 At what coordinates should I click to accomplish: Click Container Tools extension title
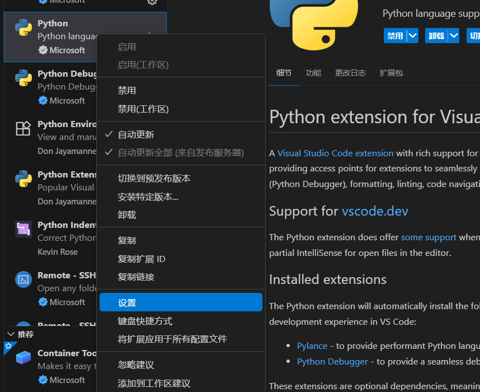pyautogui.click(x=67, y=353)
